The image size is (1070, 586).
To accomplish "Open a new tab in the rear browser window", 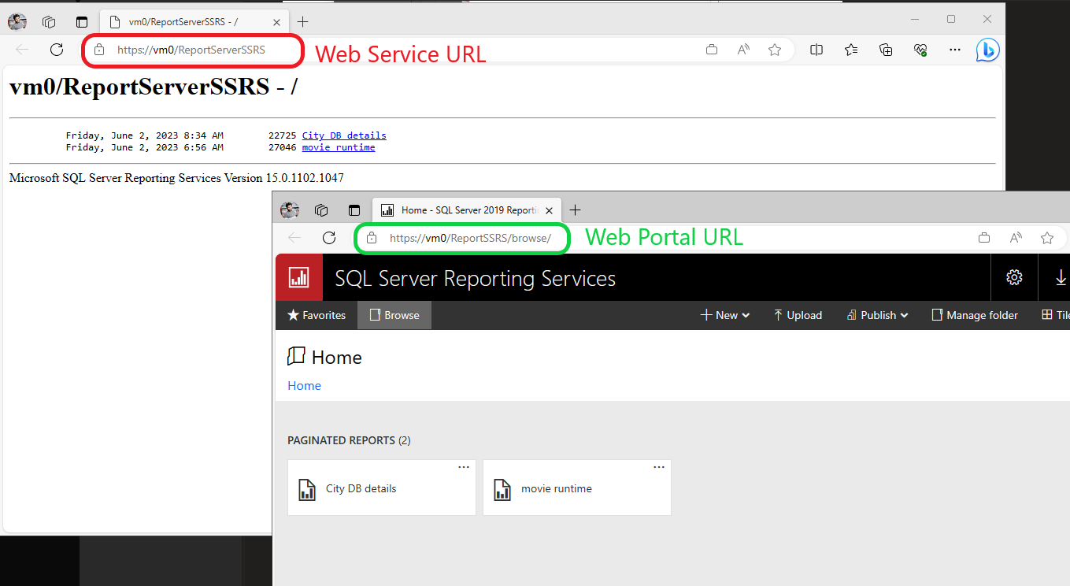I will pyautogui.click(x=302, y=22).
